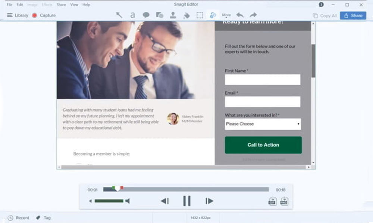Click the blue Share button
Image resolution: width=373 pixels, height=223 pixels.
click(x=353, y=16)
